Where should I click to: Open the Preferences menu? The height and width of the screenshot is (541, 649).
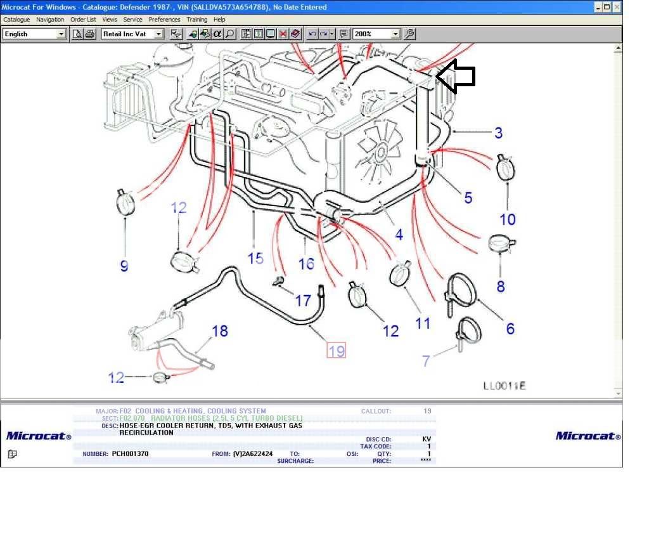(x=164, y=20)
